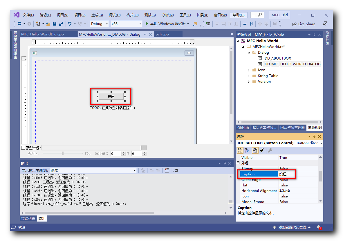The image size is (343, 241).
Task: Click the align bottoms icon
Action: (236, 24)
